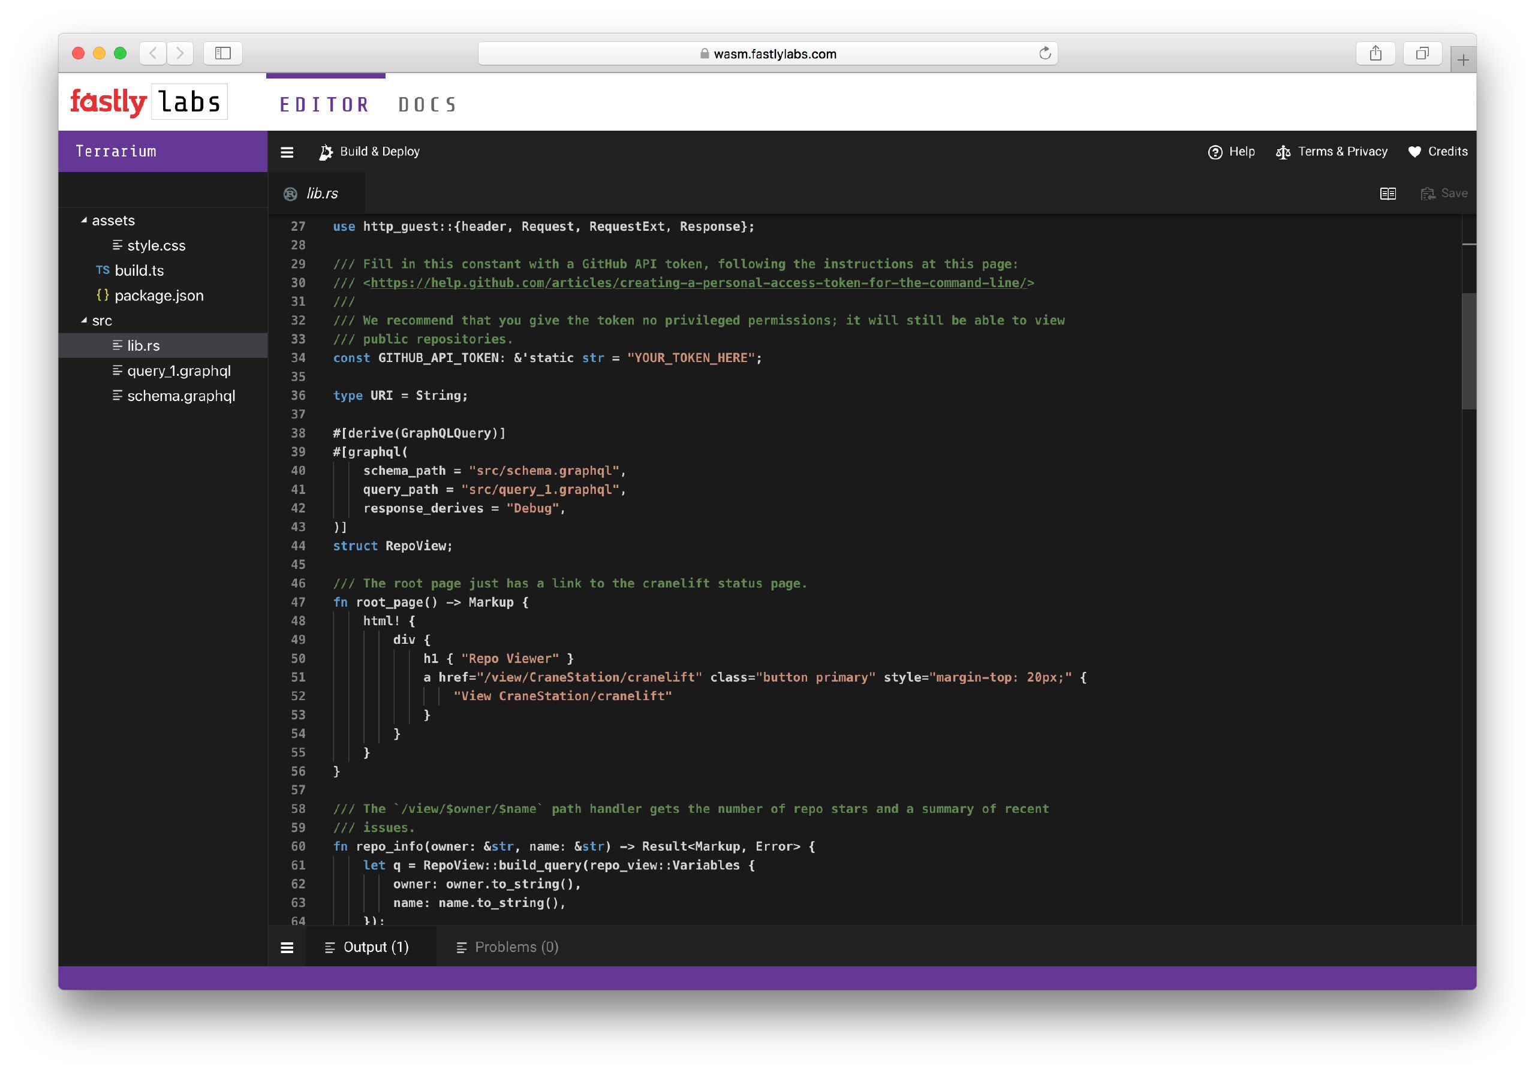The width and height of the screenshot is (1535, 1073).
Task: Click the Terrarium project title
Action: [116, 151]
